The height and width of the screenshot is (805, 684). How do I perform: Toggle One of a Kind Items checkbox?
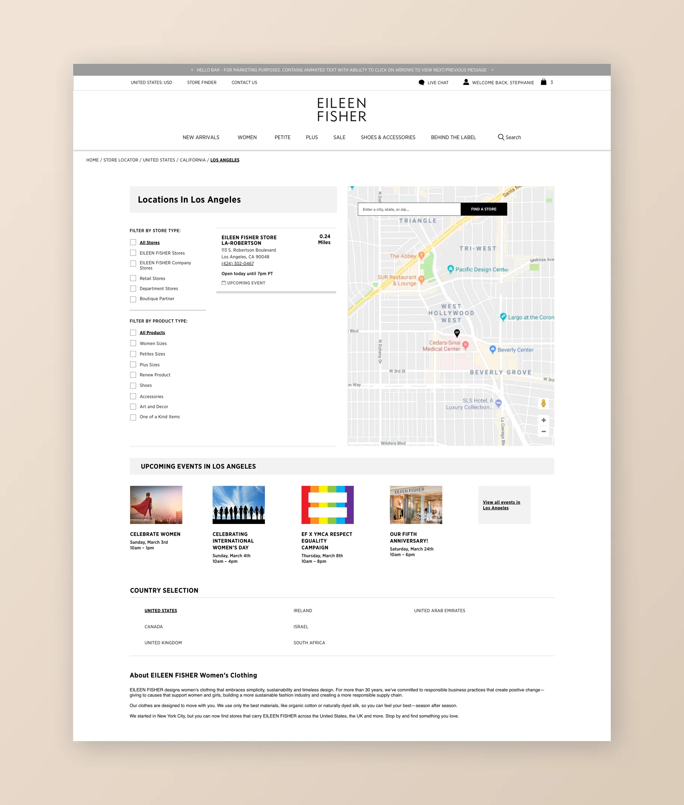pyautogui.click(x=133, y=417)
